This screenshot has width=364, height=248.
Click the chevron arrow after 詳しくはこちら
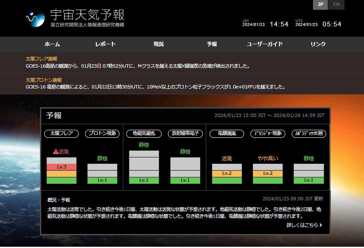pyautogui.click(x=321, y=225)
